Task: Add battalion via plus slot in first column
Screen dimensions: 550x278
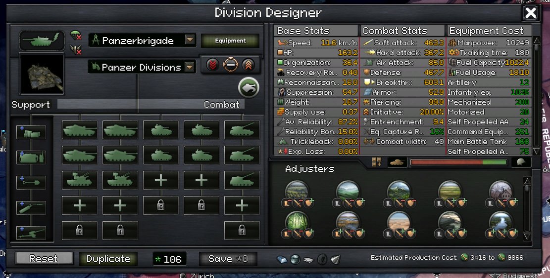Action: click(80, 205)
